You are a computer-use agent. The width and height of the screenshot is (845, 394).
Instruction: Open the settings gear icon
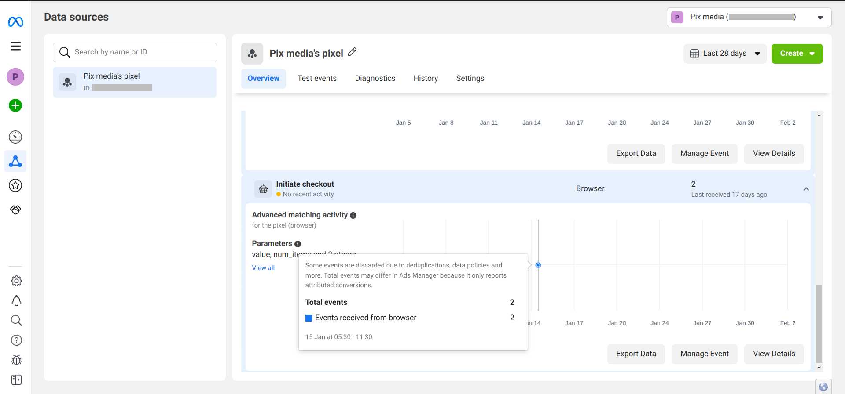click(x=16, y=281)
